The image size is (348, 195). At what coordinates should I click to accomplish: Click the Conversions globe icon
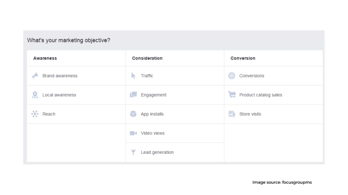tap(232, 75)
